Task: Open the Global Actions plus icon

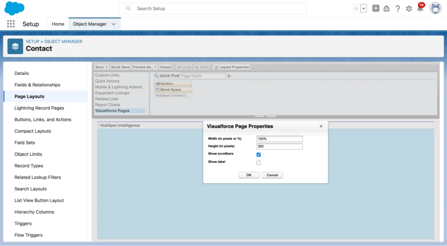Action: [376, 8]
